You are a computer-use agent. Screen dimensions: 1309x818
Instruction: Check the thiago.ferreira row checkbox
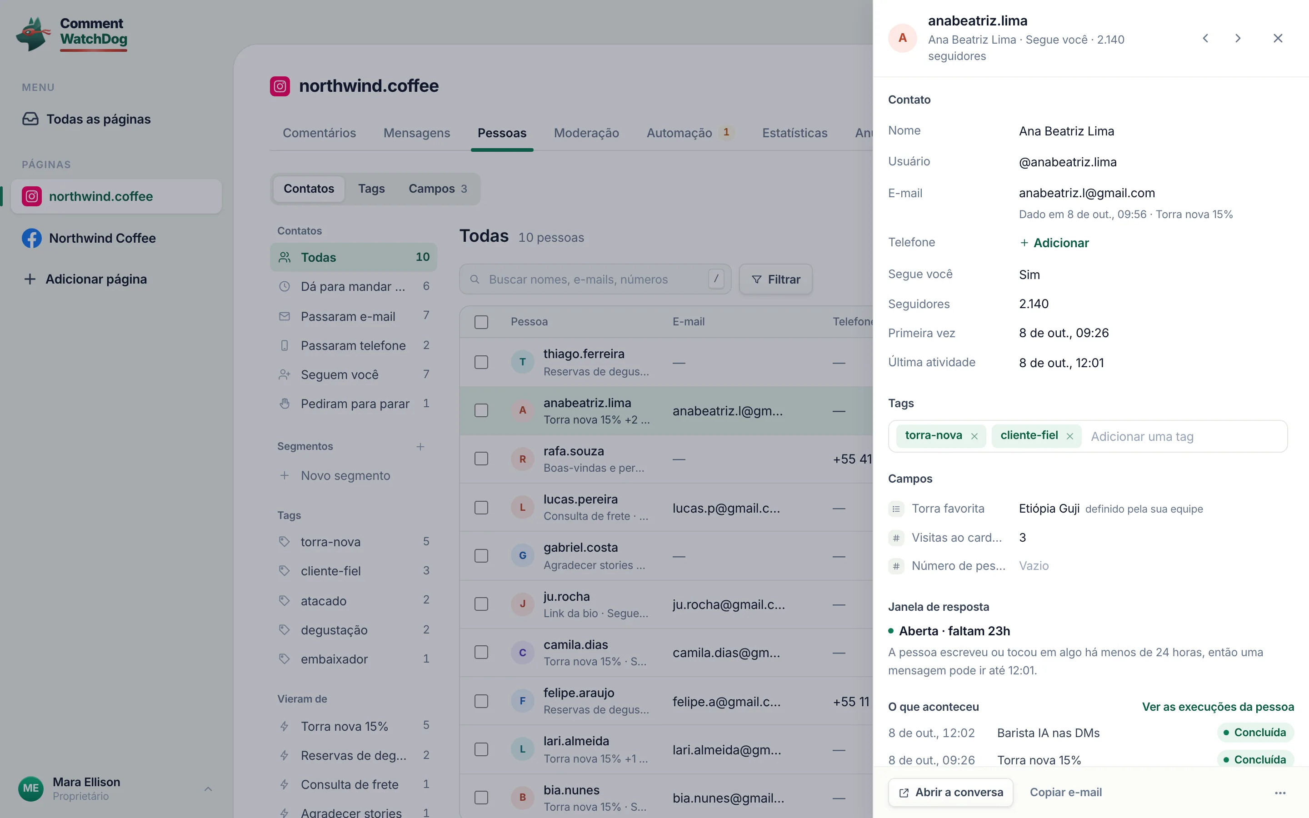pyautogui.click(x=481, y=362)
